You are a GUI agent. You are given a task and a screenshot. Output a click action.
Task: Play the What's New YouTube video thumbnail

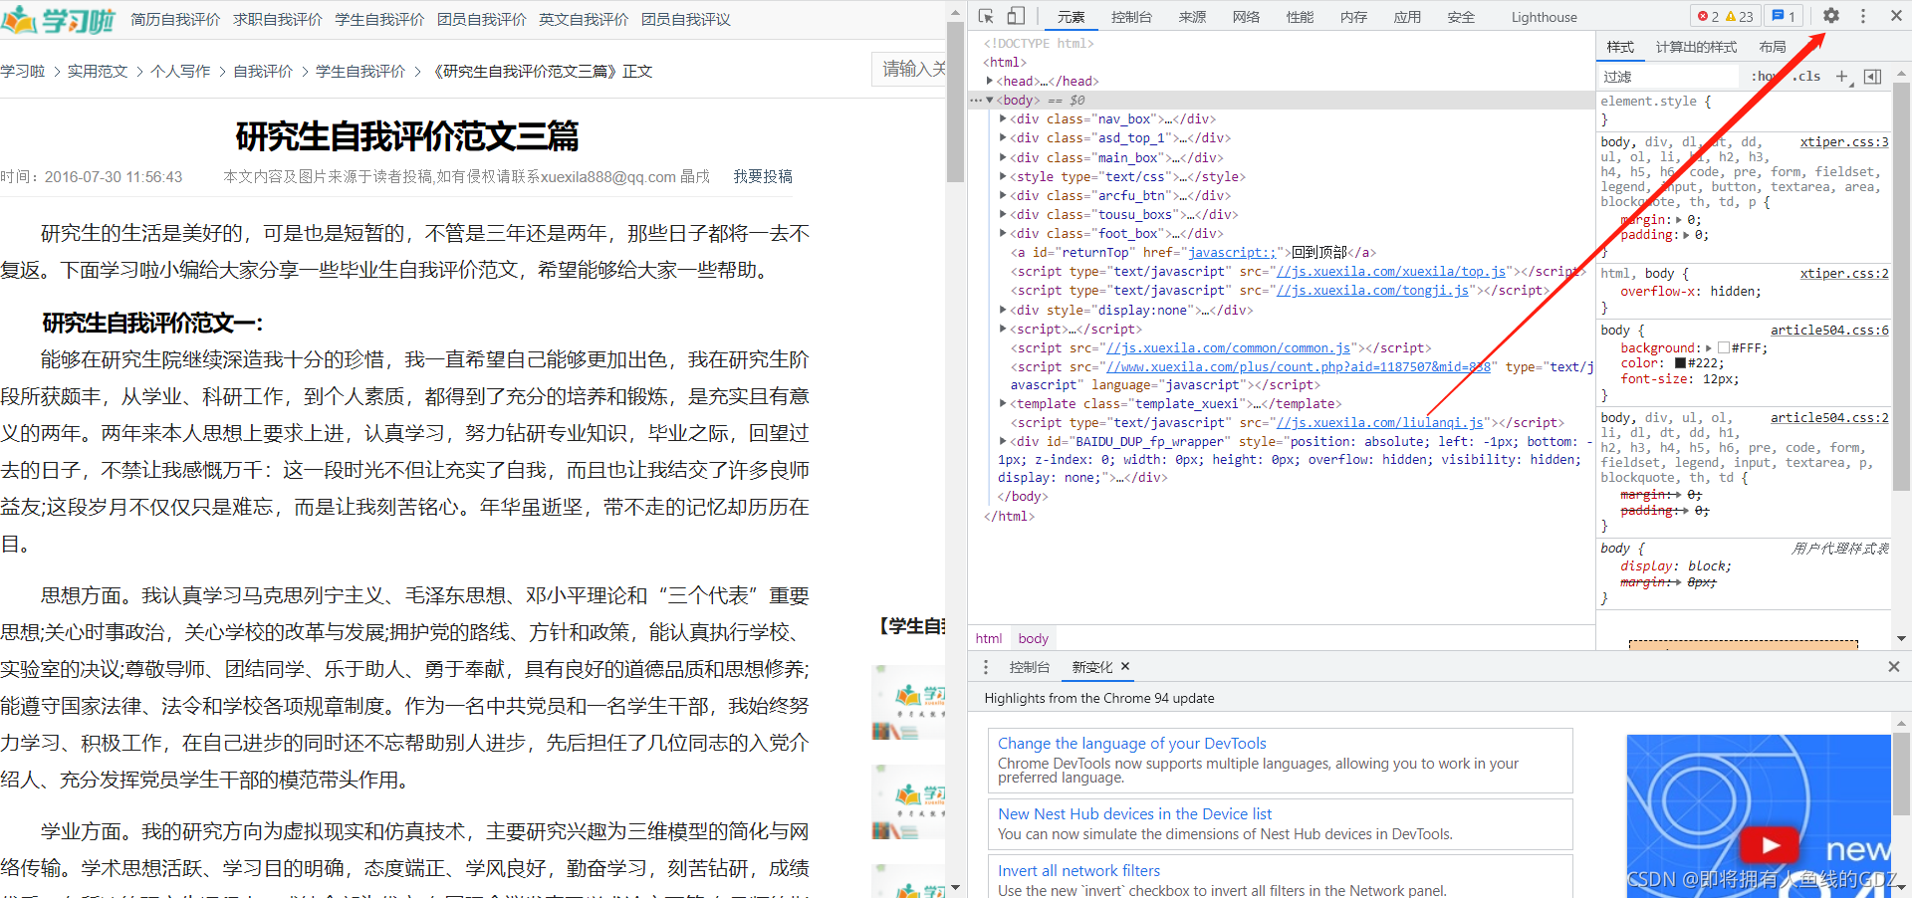point(1769,845)
